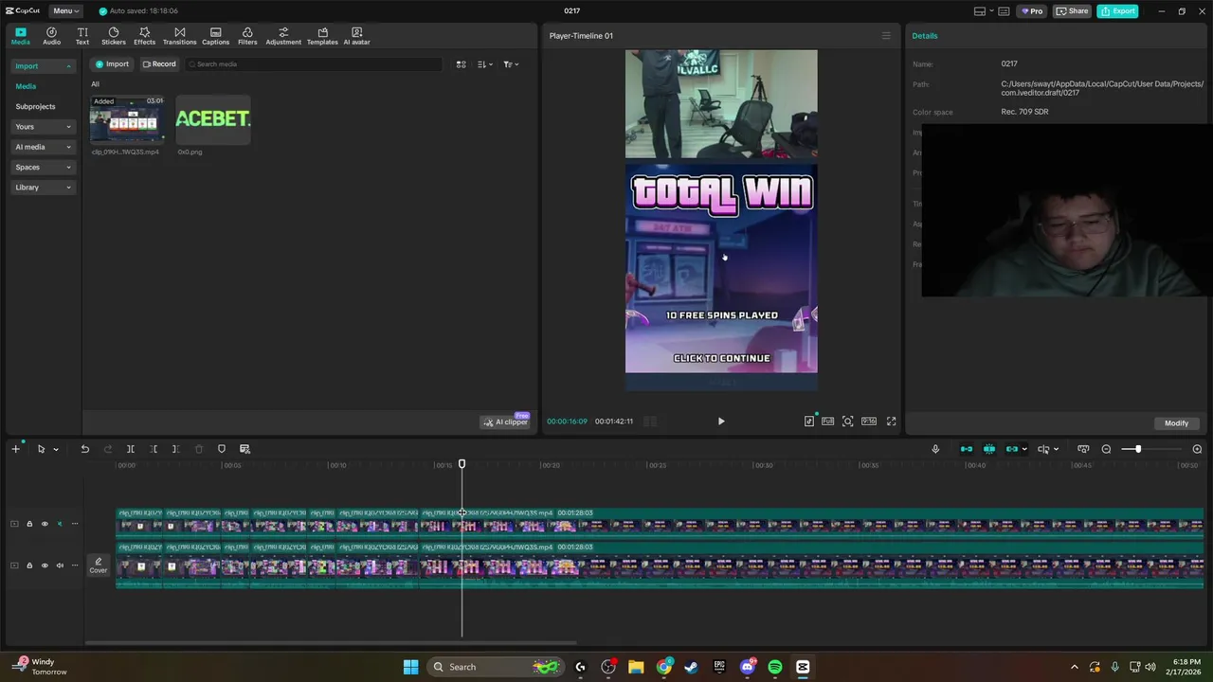Screen dimensions: 1213x682
Task: Click the playhead marker on timeline ruler
Action: point(462,464)
